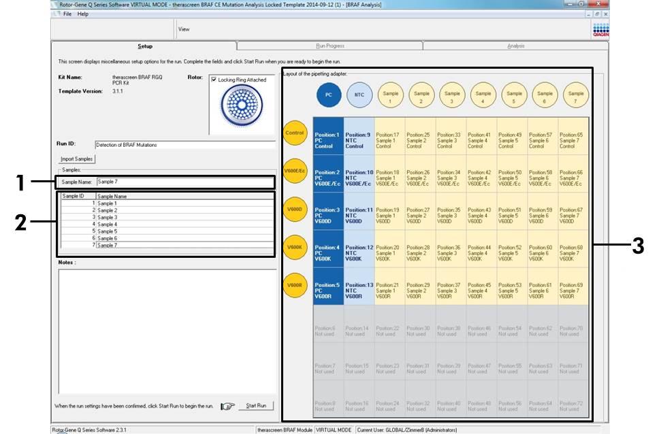This screenshot has height=434, width=659.
Task: Open the Help menu
Action: tap(83, 14)
